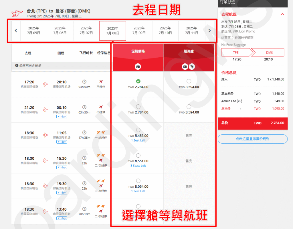
Task: Click the clock icon above 17h 35m
Action: tap(84, 132)
